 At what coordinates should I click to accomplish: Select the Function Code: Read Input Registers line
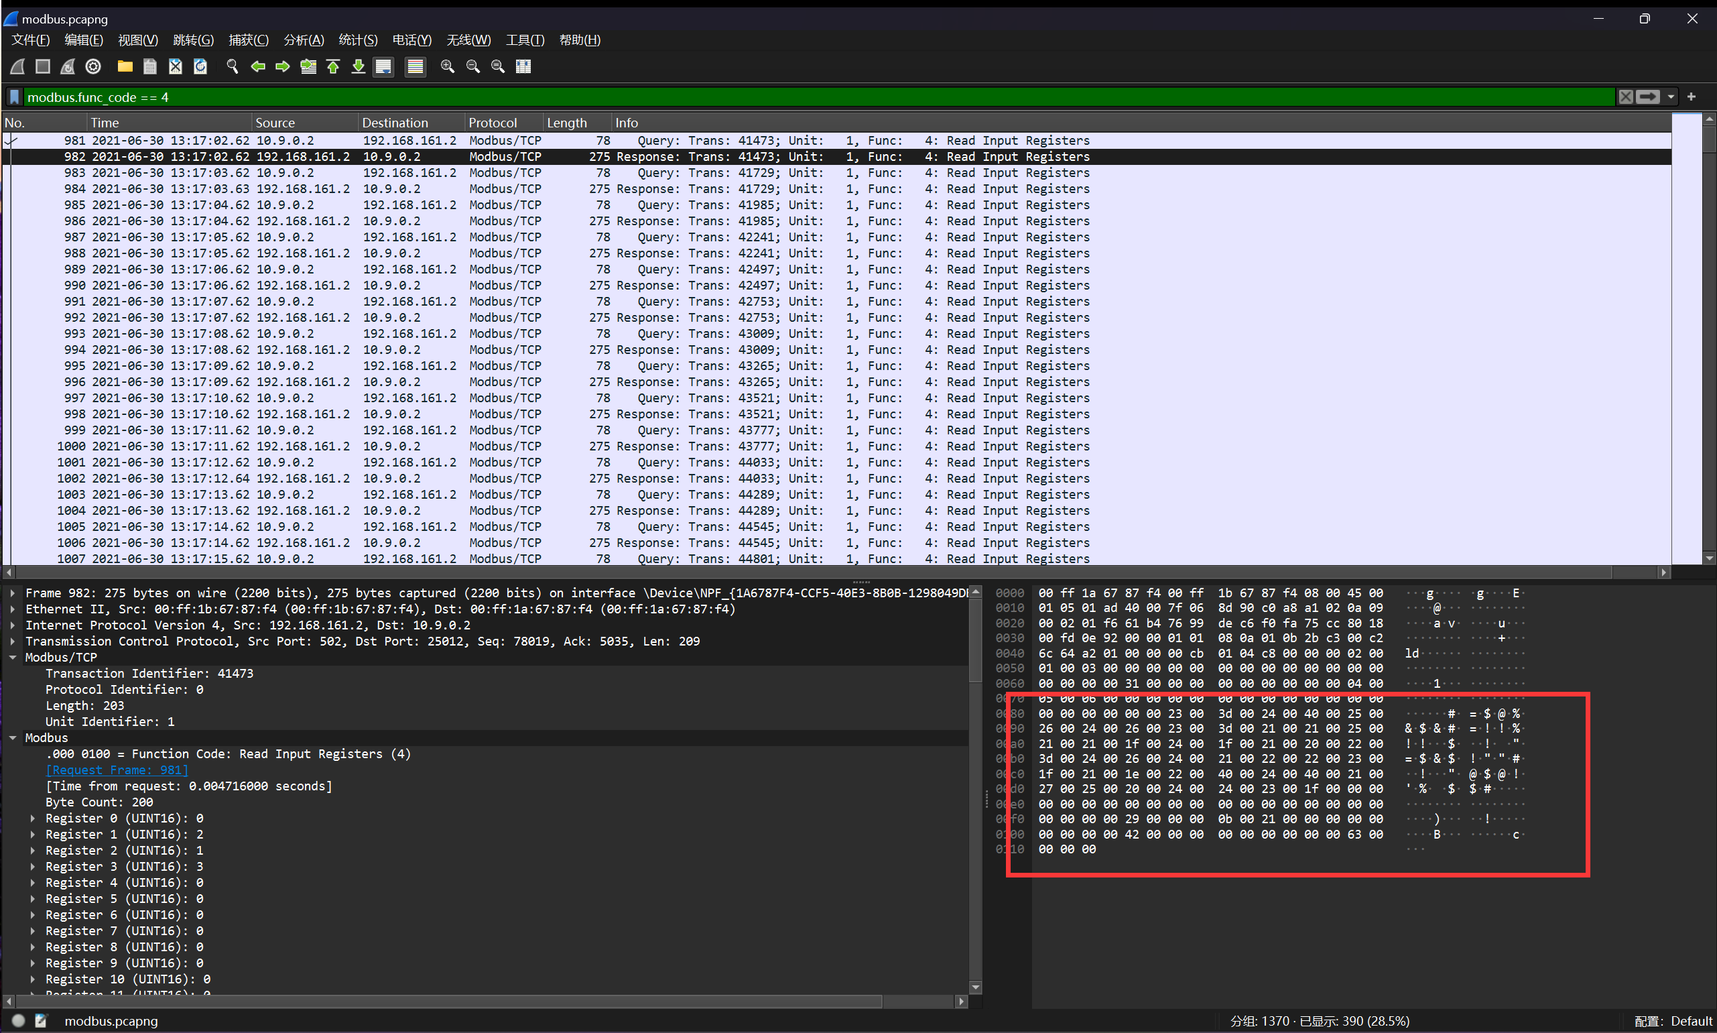pos(228,754)
